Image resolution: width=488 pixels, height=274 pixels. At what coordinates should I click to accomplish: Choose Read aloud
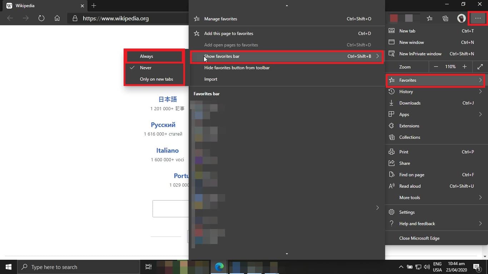437,186
